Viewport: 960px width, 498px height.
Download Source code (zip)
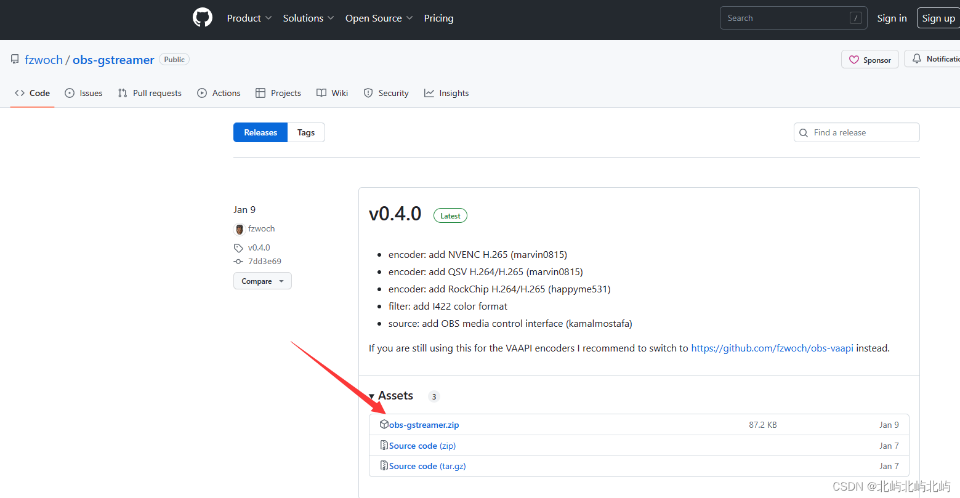pos(422,446)
